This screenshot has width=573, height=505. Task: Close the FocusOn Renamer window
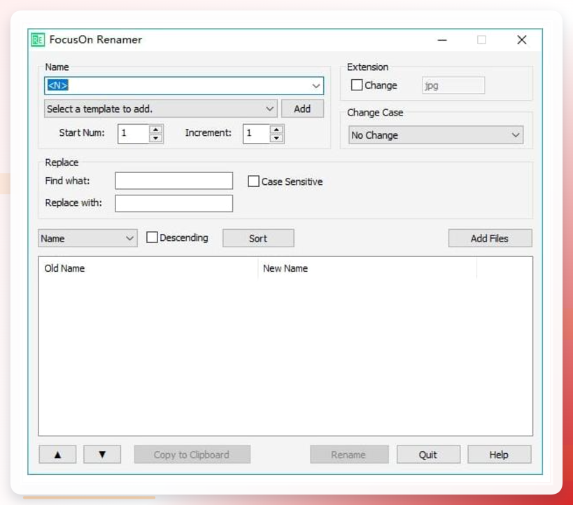522,40
